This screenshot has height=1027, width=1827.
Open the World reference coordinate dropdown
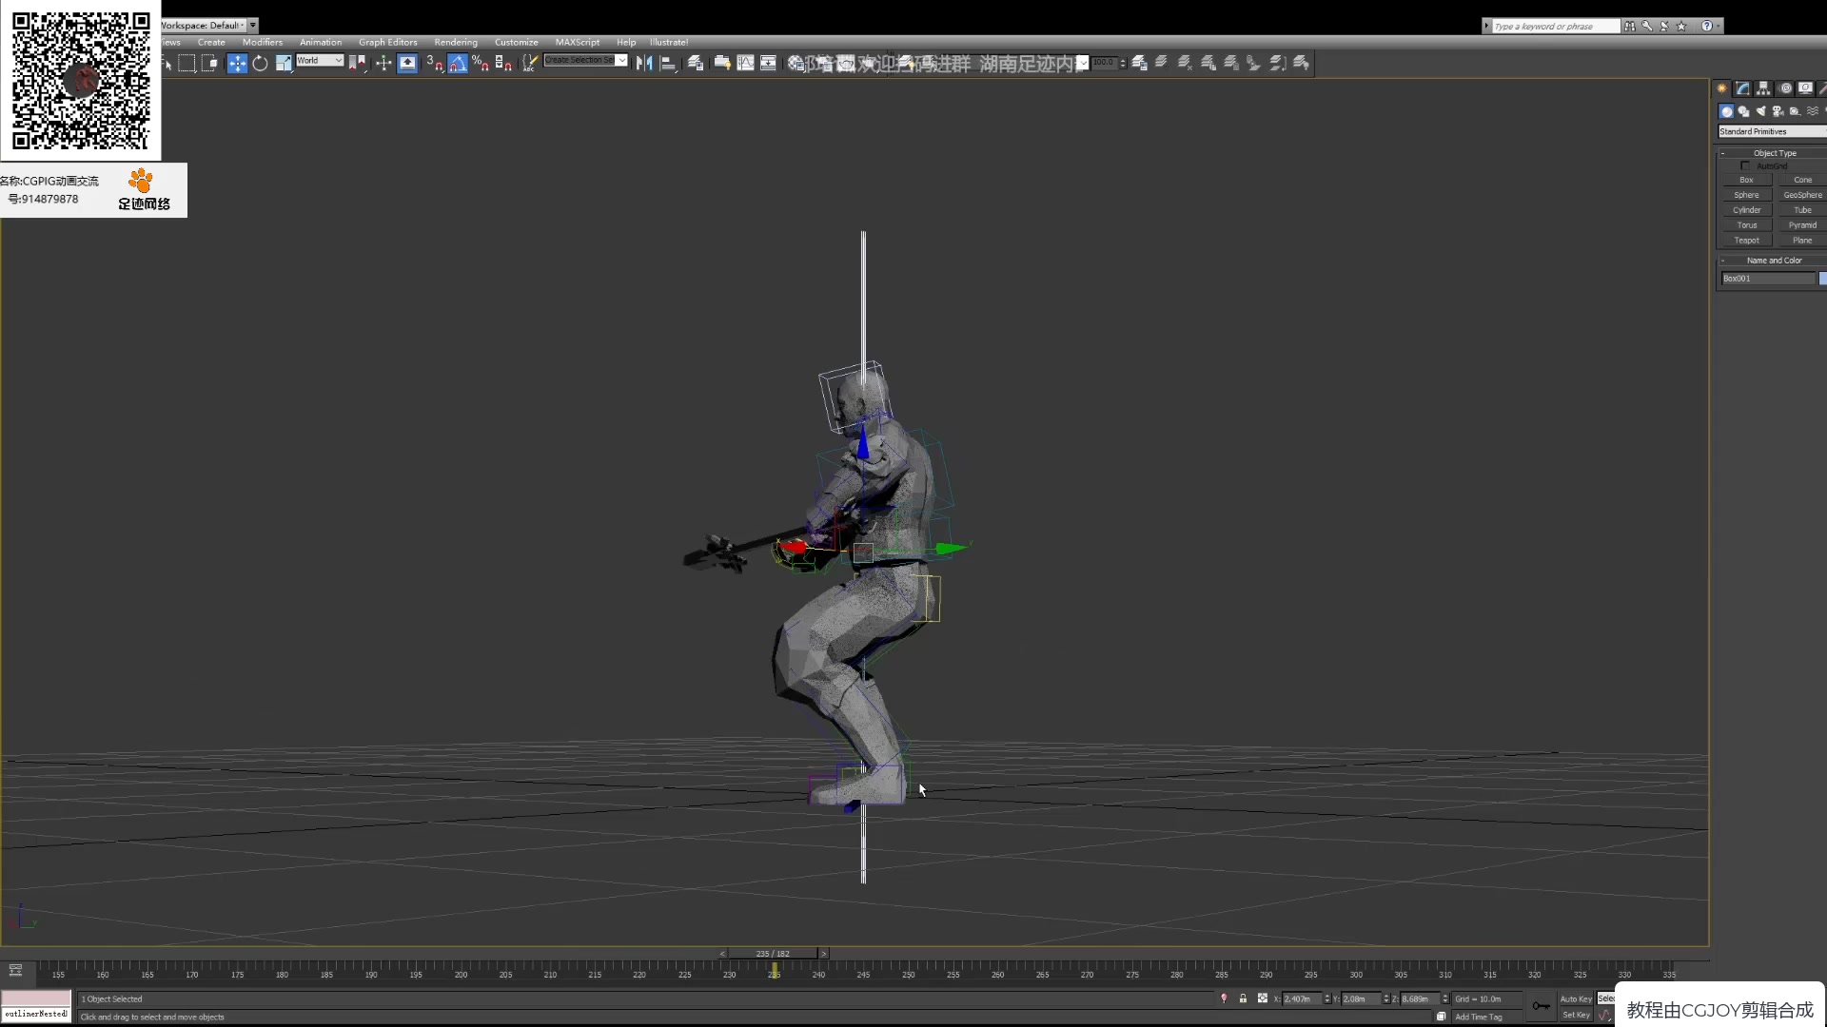click(x=320, y=61)
